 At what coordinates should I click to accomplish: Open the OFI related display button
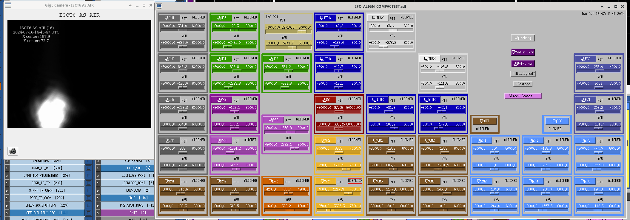[485, 121]
